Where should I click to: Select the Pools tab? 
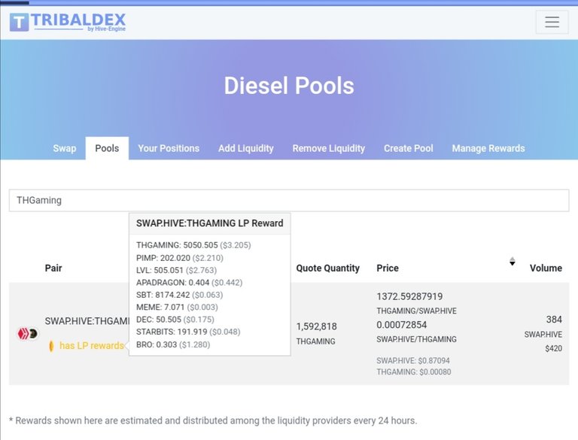point(107,148)
